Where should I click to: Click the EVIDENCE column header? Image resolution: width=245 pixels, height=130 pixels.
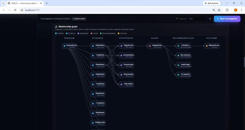pyautogui.click(x=98, y=38)
